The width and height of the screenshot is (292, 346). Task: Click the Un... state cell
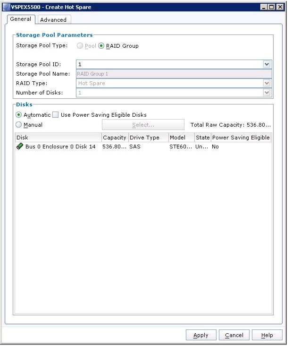[x=201, y=147]
